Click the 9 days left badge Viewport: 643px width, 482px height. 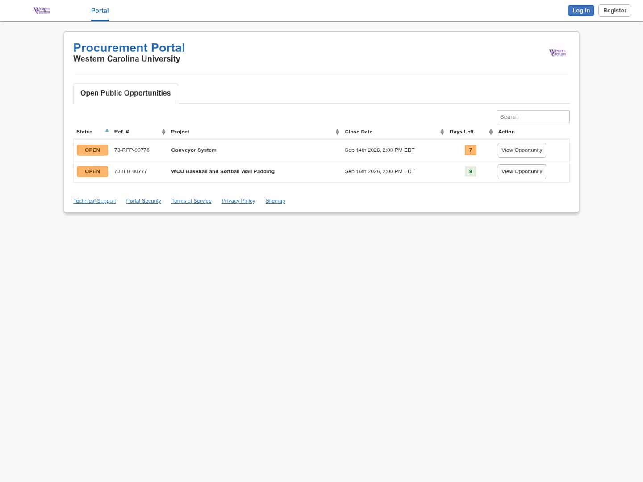click(471, 172)
